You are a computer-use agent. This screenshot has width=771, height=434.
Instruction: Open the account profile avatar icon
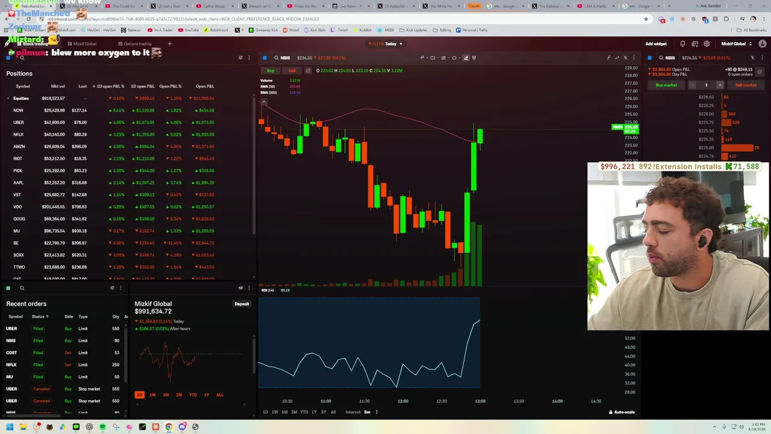pos(763,44)
